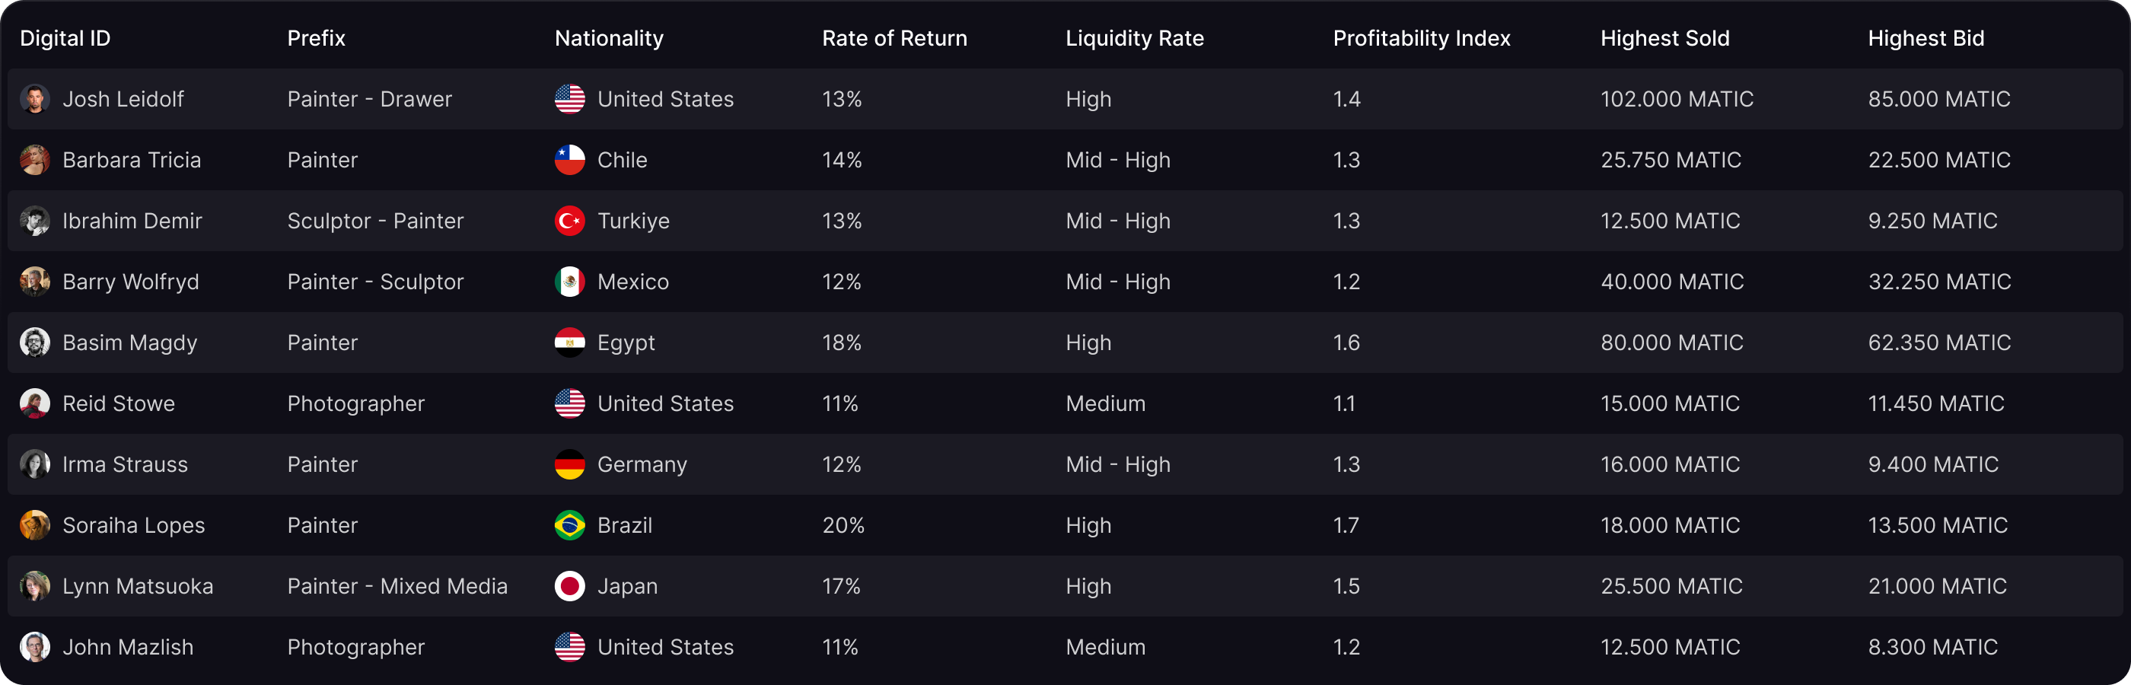Sort by the Rate of Return column

coord(894,38)
